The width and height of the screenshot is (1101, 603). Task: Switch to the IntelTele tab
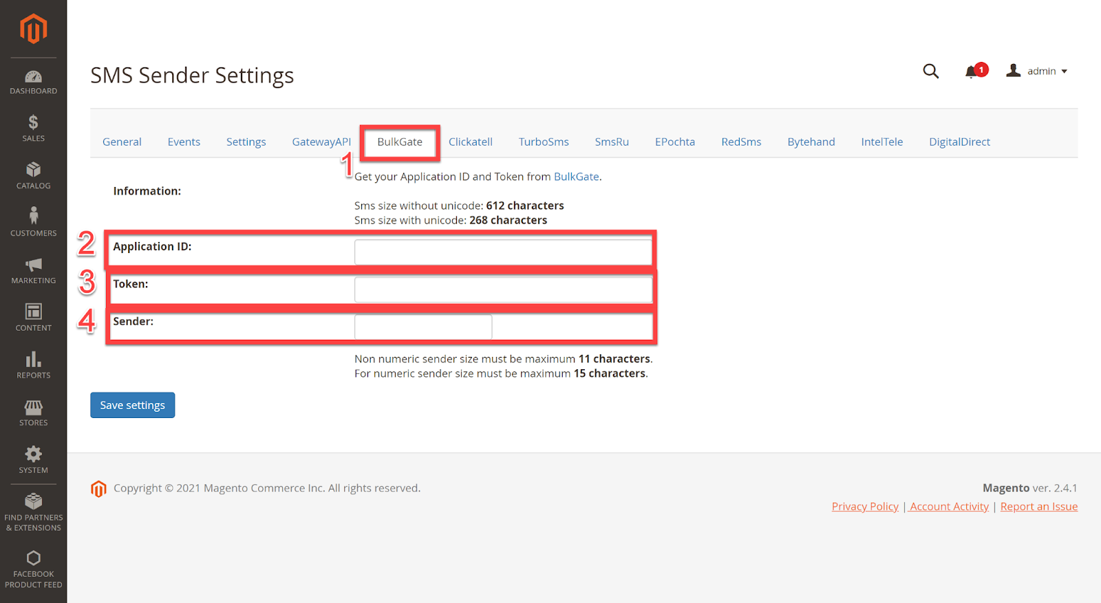[x=881, y=142]
